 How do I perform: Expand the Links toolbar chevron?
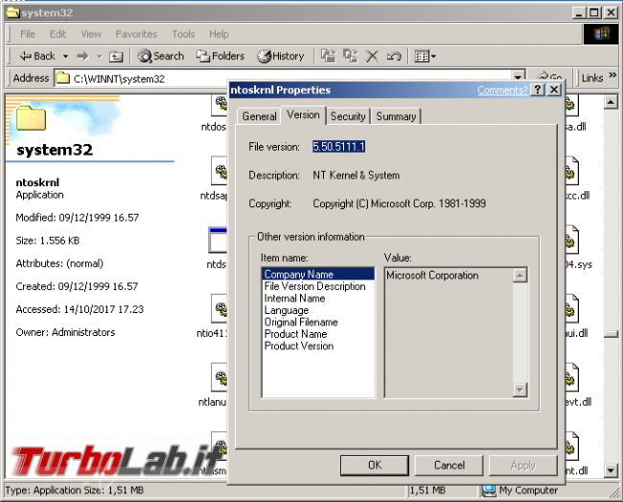click(x=612, y=75)
